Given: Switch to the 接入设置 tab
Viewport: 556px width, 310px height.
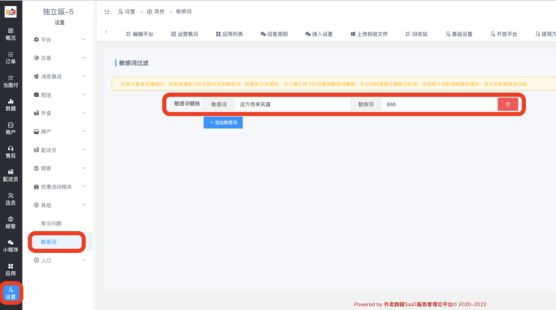Looking at the screenshot, I should (x=319, y=34).
